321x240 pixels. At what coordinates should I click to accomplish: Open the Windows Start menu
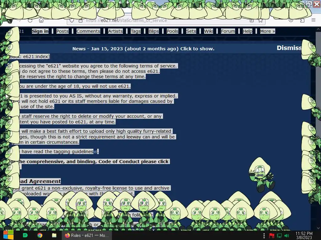point(8,235)
